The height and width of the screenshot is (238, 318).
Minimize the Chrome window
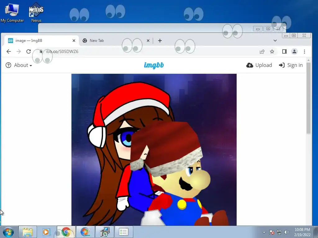click(x=286, y=36)
